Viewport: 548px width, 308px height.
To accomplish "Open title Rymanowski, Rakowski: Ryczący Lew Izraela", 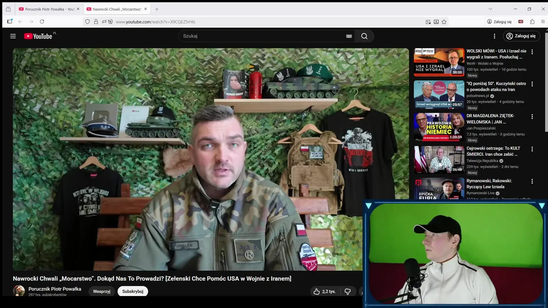I will click(x=489, y=184).
